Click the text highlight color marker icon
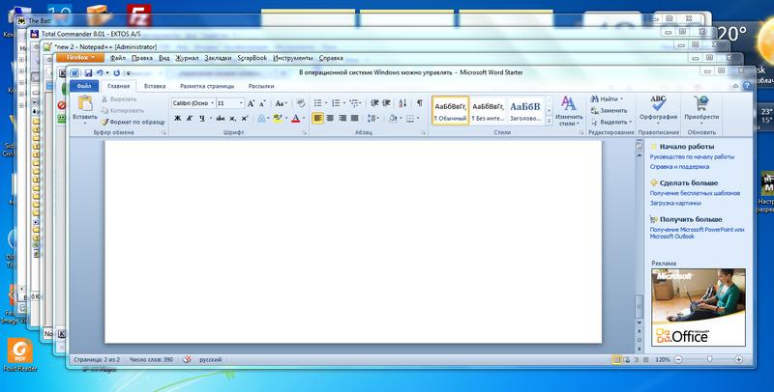Screen dimensions: 774x392 [277, 118]
